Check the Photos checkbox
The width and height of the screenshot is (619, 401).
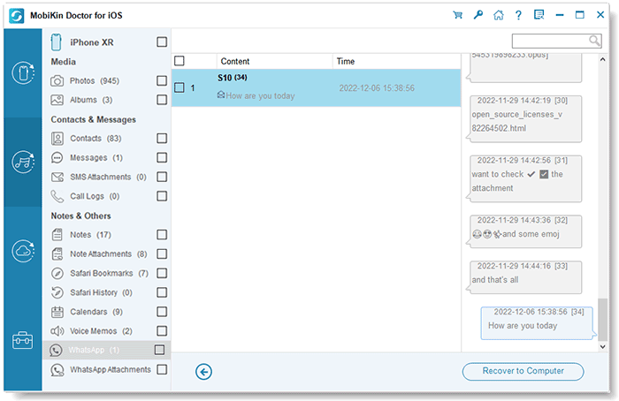[x=162, y=80]
